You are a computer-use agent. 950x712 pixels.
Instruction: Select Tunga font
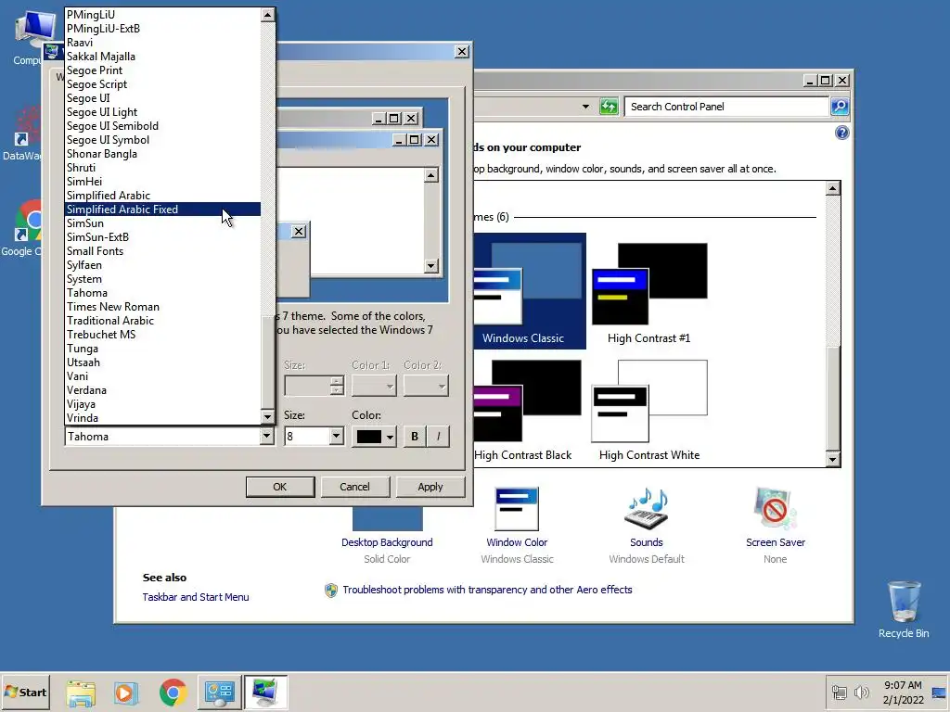click(162, 349)
